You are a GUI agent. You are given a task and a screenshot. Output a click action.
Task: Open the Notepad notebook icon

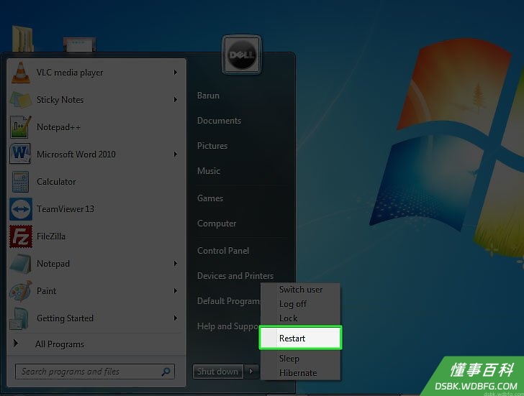point(21,264)
